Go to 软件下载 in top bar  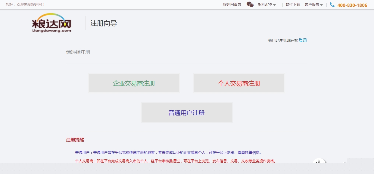pyautogui.click(x=293, y=4)
